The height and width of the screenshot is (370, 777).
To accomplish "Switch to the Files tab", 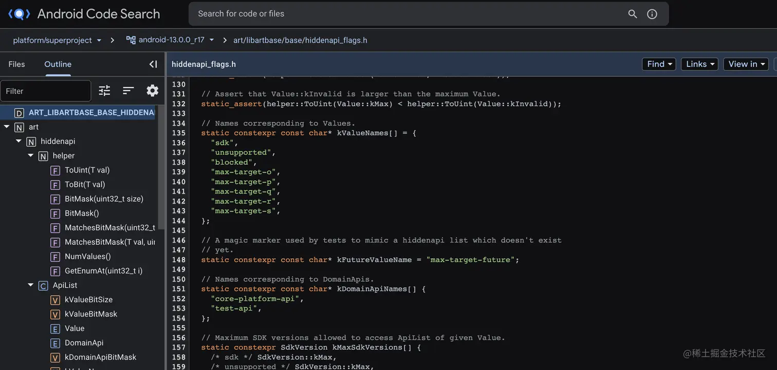I will pos(16,64).
